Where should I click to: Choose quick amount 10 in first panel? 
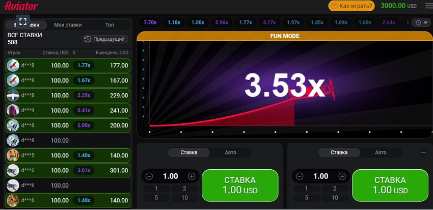[184, 198]
